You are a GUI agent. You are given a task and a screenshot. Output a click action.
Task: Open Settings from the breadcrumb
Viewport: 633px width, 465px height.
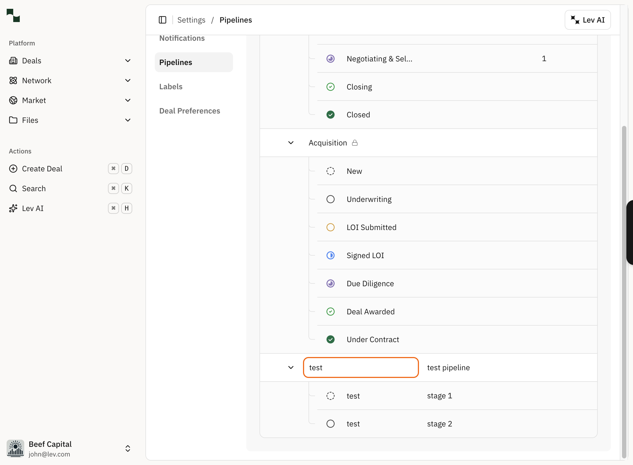click(191, 20)
